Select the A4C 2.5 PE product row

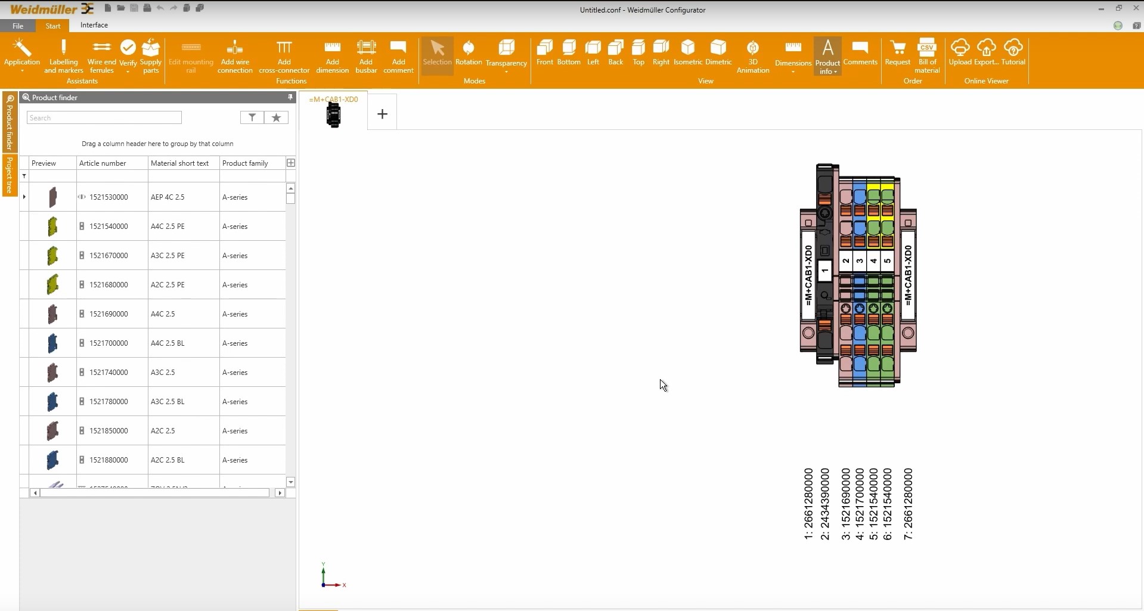click(x=153, y=227)
